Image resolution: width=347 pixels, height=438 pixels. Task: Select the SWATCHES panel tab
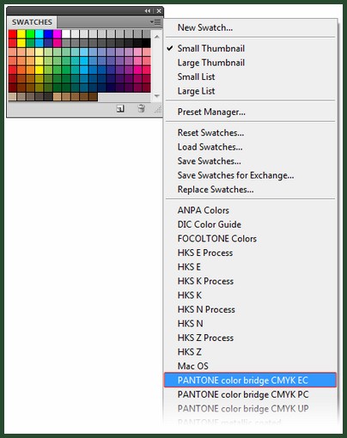tap(32, 22)
